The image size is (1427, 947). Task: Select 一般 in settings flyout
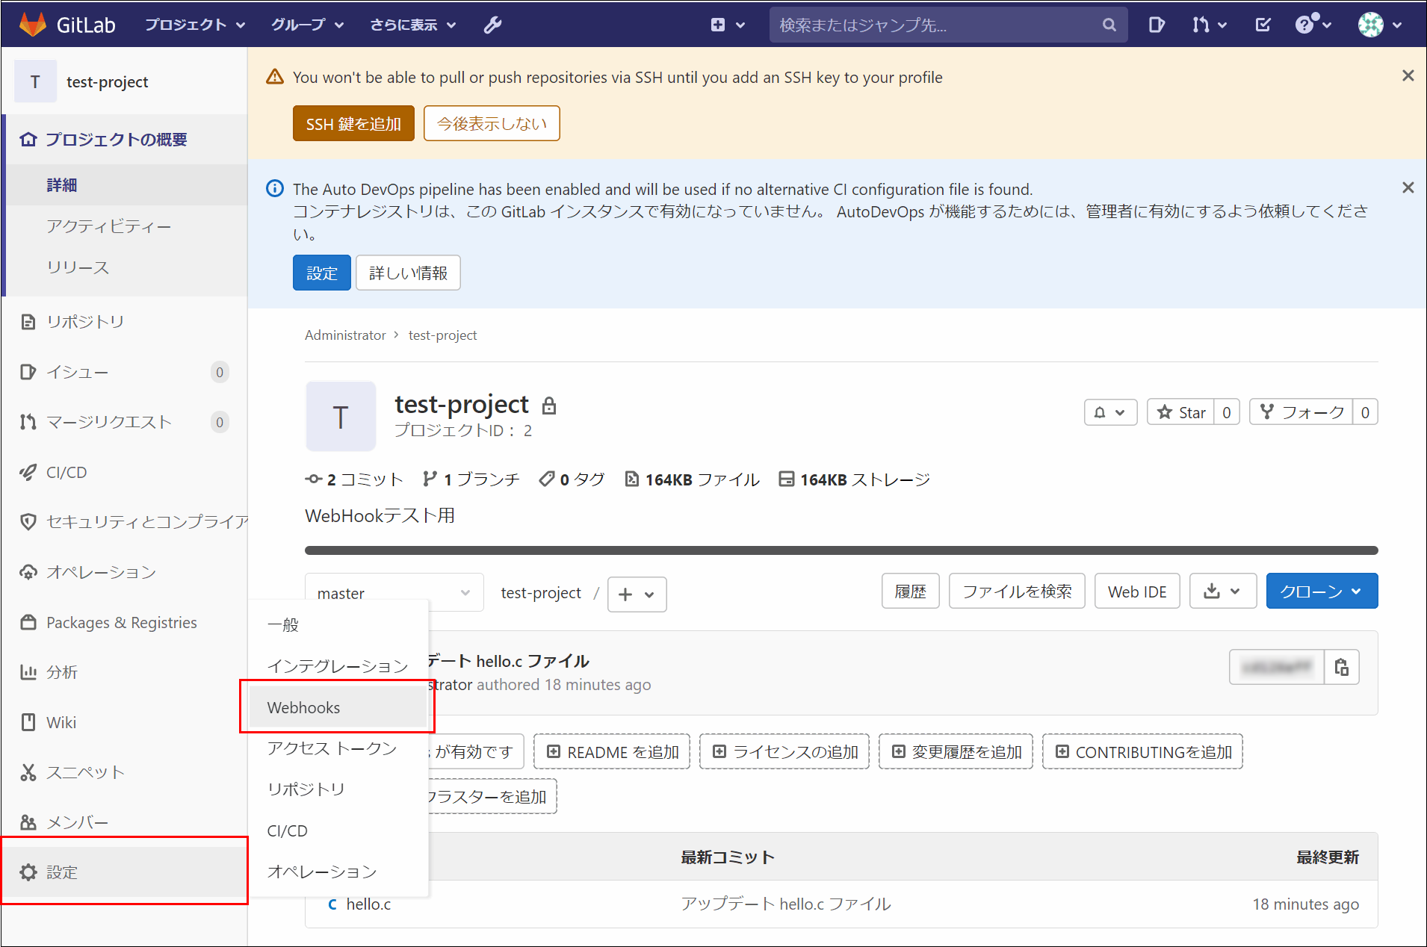pos(338,624)
